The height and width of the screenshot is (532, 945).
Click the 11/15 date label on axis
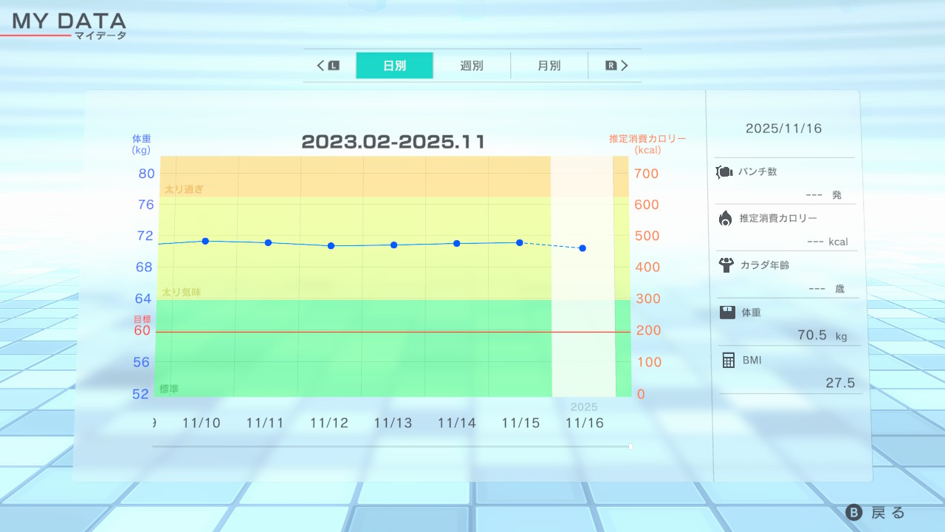click(520, 423)
